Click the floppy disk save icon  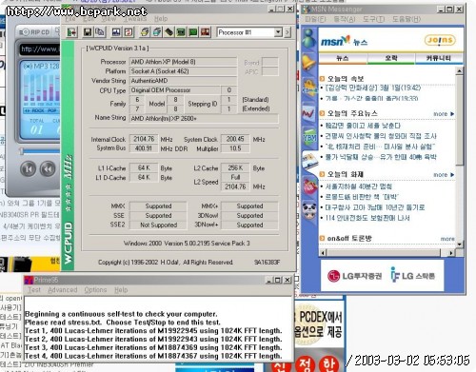click(x=88, y=32)
